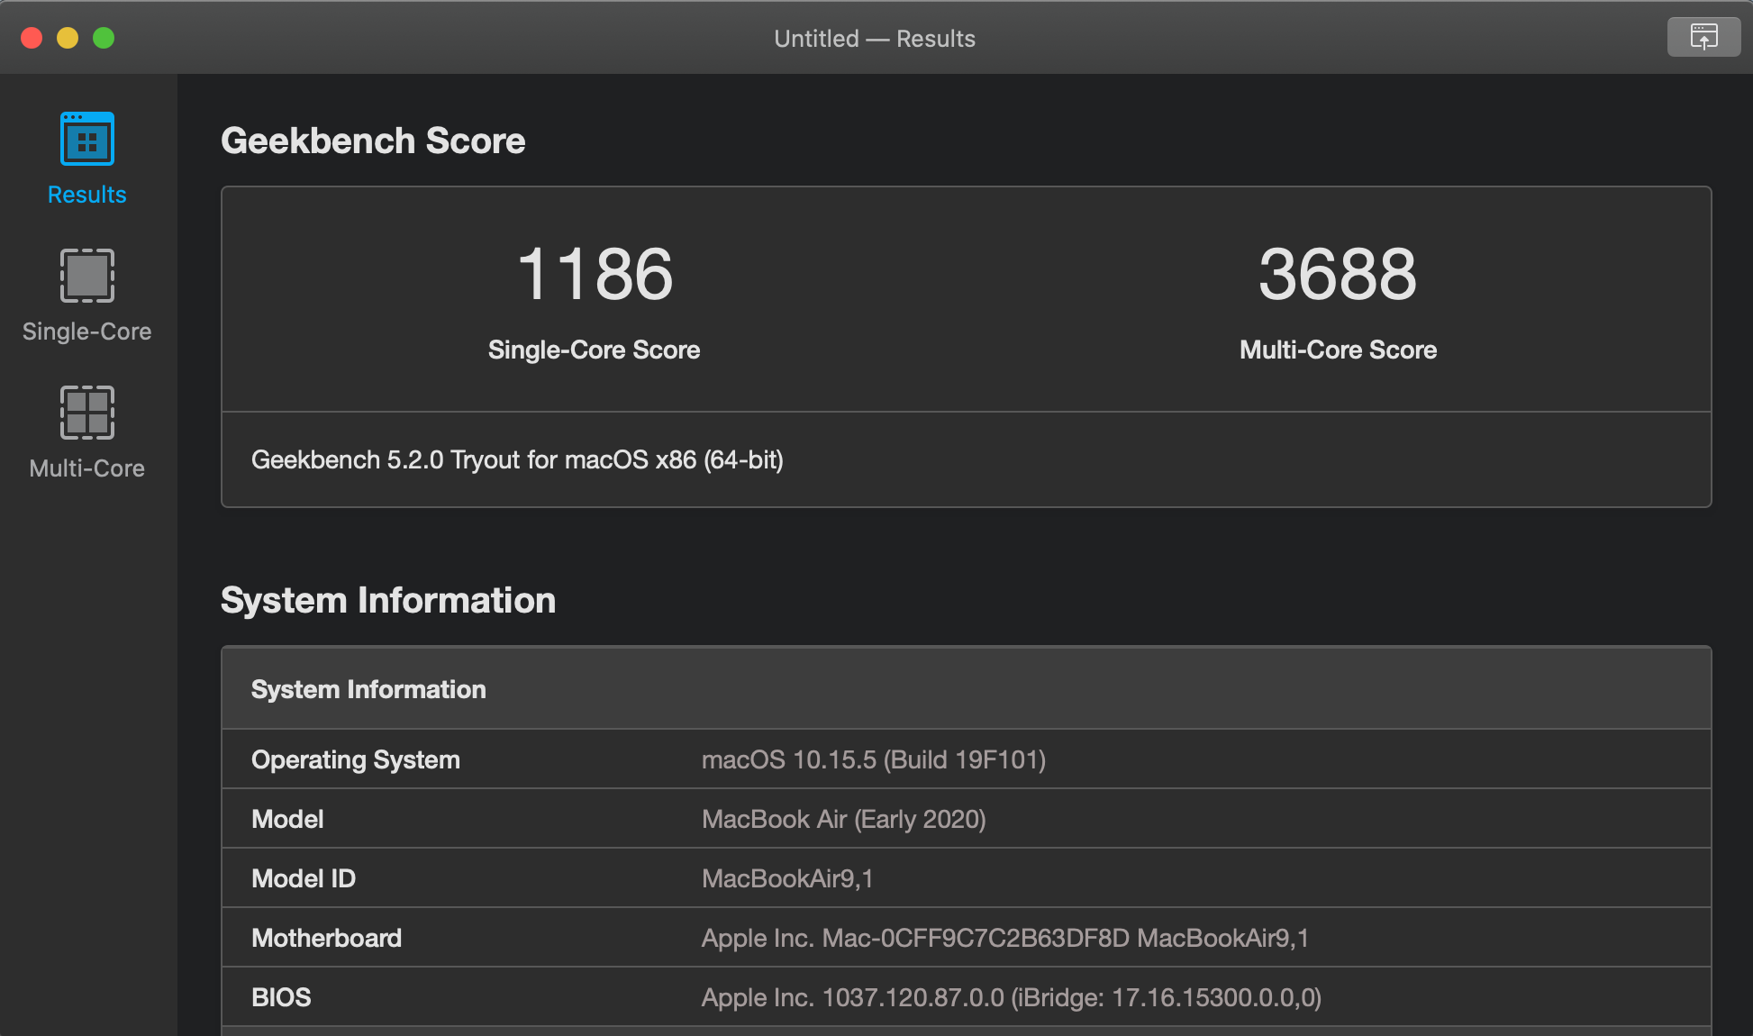This screenshot has height=1036, width=1753.
Task: Click the red close window button
Action: 32,38
